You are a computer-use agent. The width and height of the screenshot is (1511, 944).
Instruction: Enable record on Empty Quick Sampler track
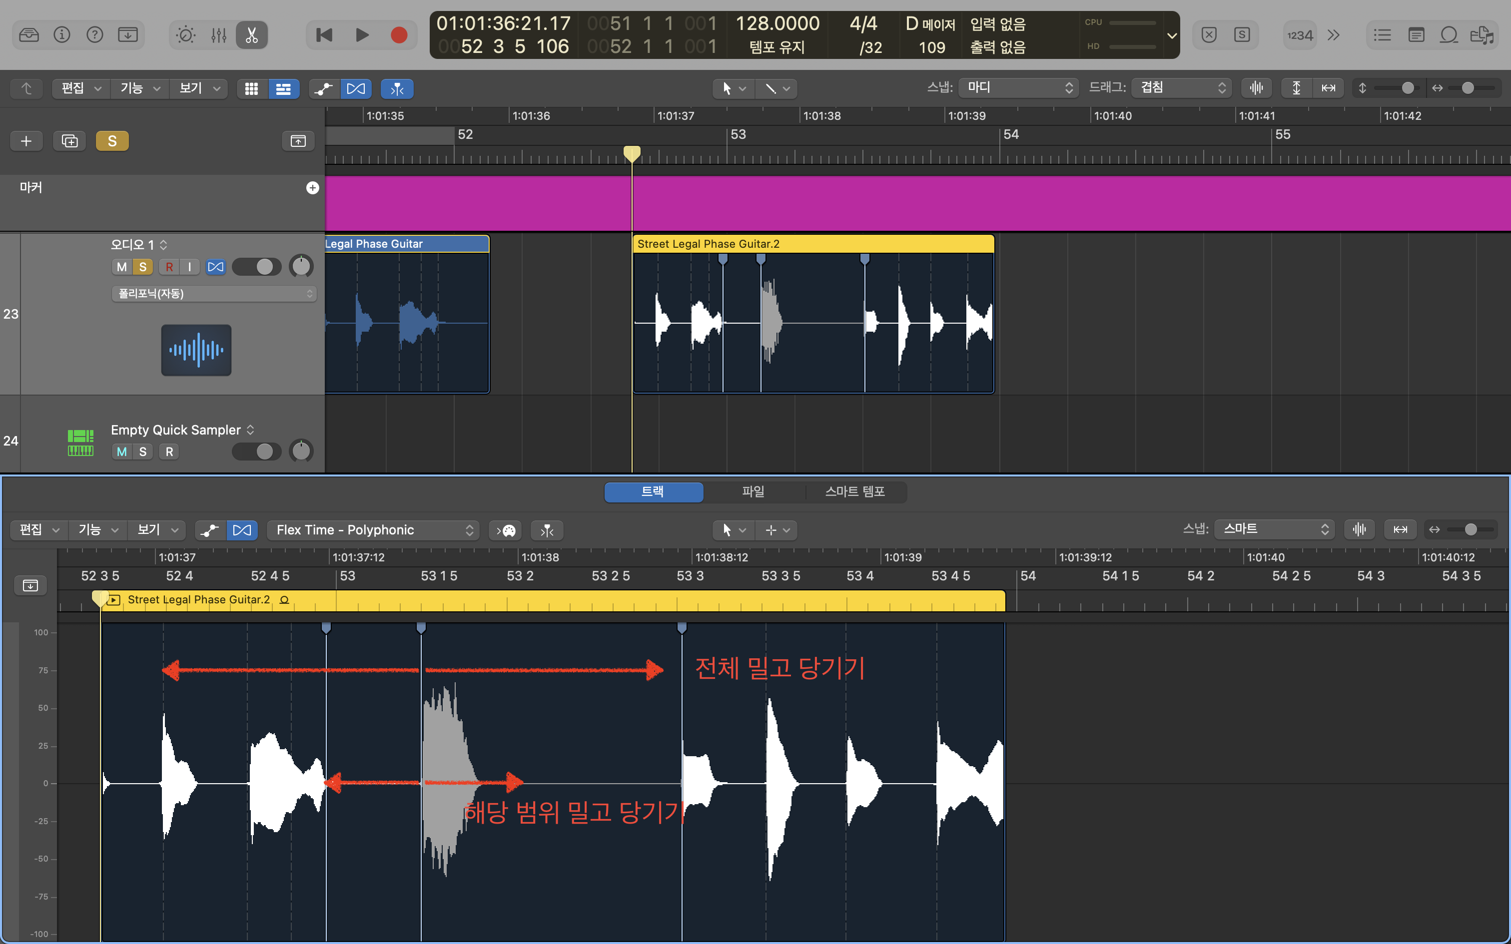[x=169, y=452]
